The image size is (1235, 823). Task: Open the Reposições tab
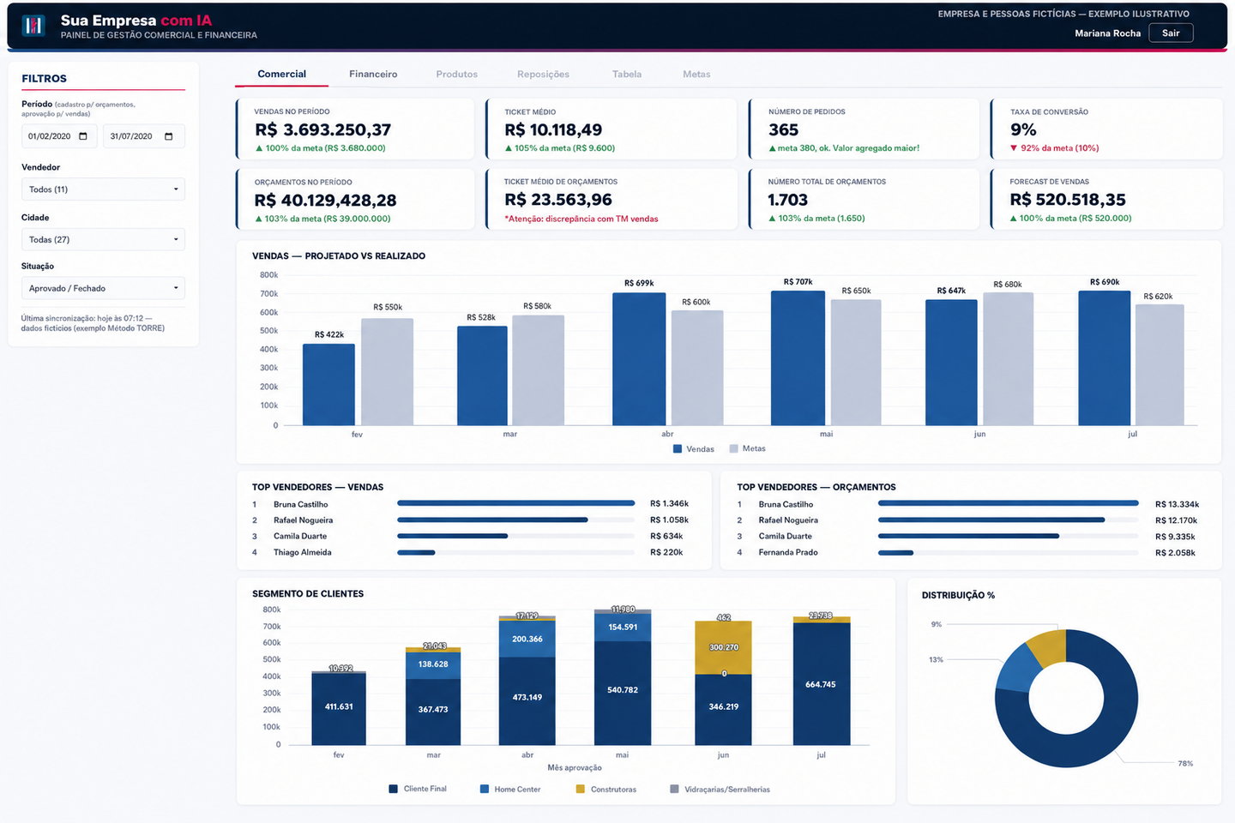[x=543, y=74]
